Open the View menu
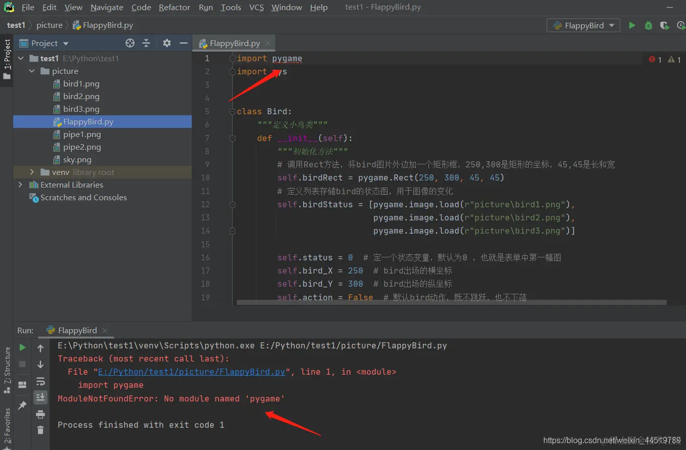 [73, 7]
